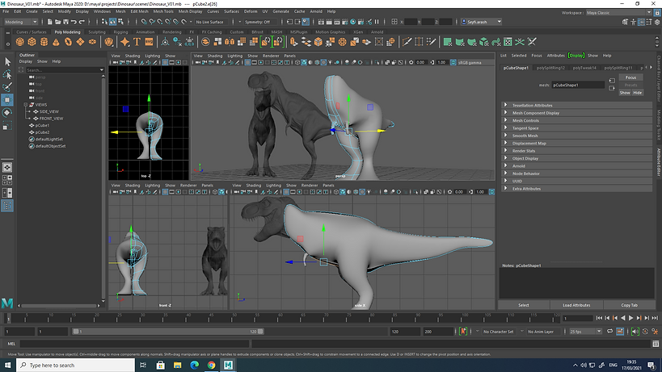Create a polygon plane from the shelf
Screen dimensions: 662x372
click(80, 42)
